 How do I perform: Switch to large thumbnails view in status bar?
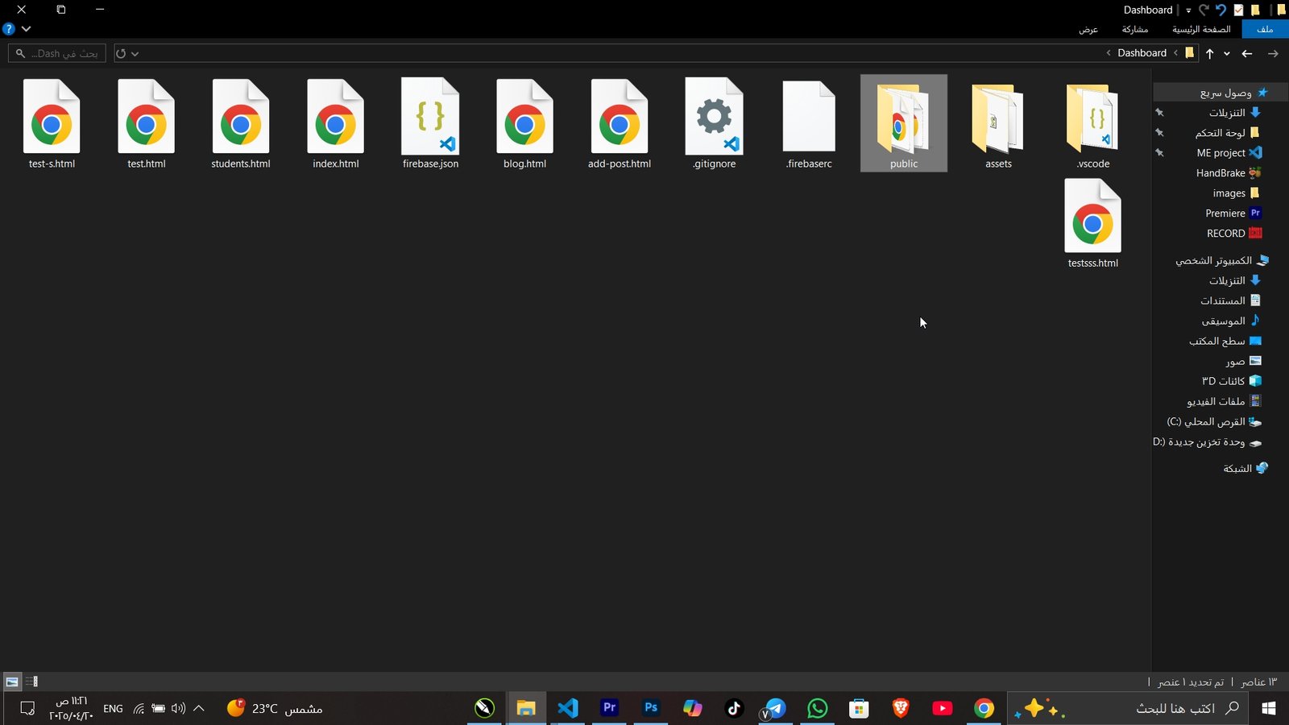coord(12,681)
